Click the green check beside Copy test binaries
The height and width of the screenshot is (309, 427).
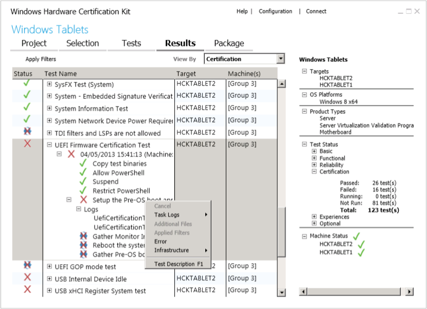tap(82, 162)
